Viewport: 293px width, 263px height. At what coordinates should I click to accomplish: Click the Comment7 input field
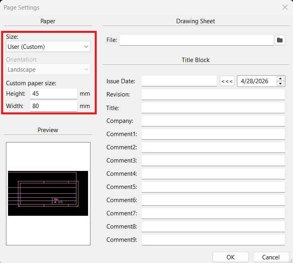(213, 213)
